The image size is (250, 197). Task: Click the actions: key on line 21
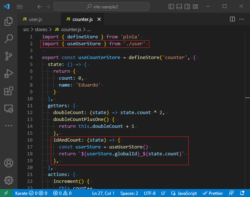point(58,175)
